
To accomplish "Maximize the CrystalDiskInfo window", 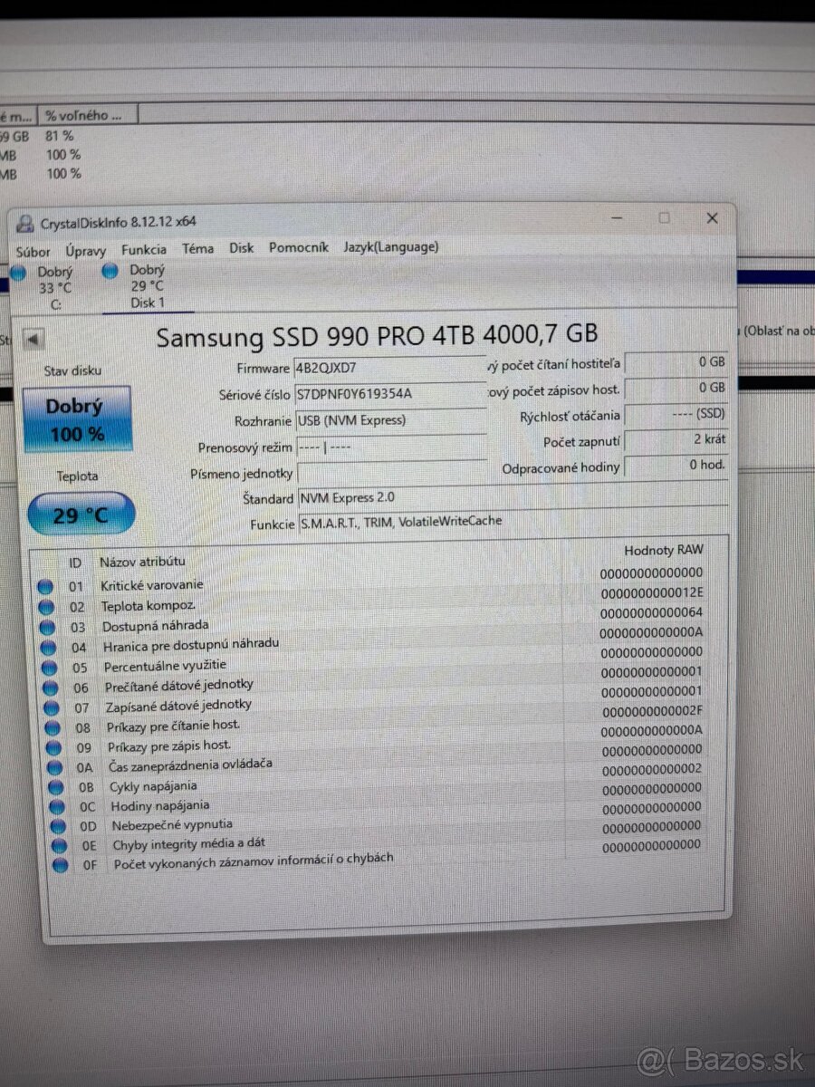I will (664, 218).
